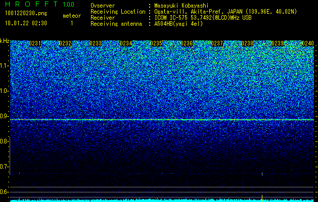This screenshot has height=202, width=318.
Task: Click the 0.7 frequency axis label
Action: click(x=4, y=167)
